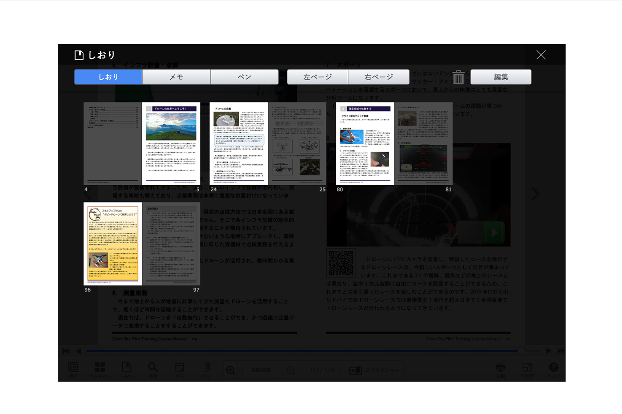Click the zoom in magnifier icon
Screen dimensions: 622x414
tap(231, 370)
